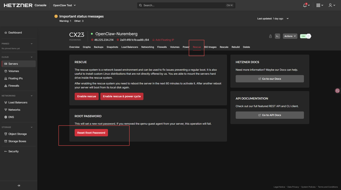The width and height of the screenshot is (341, 190).
Task: Click the DNS globe icon
Action: (x=6, y=117)
